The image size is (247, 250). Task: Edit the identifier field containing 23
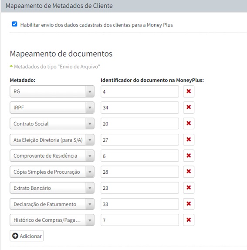pos(140,188)
